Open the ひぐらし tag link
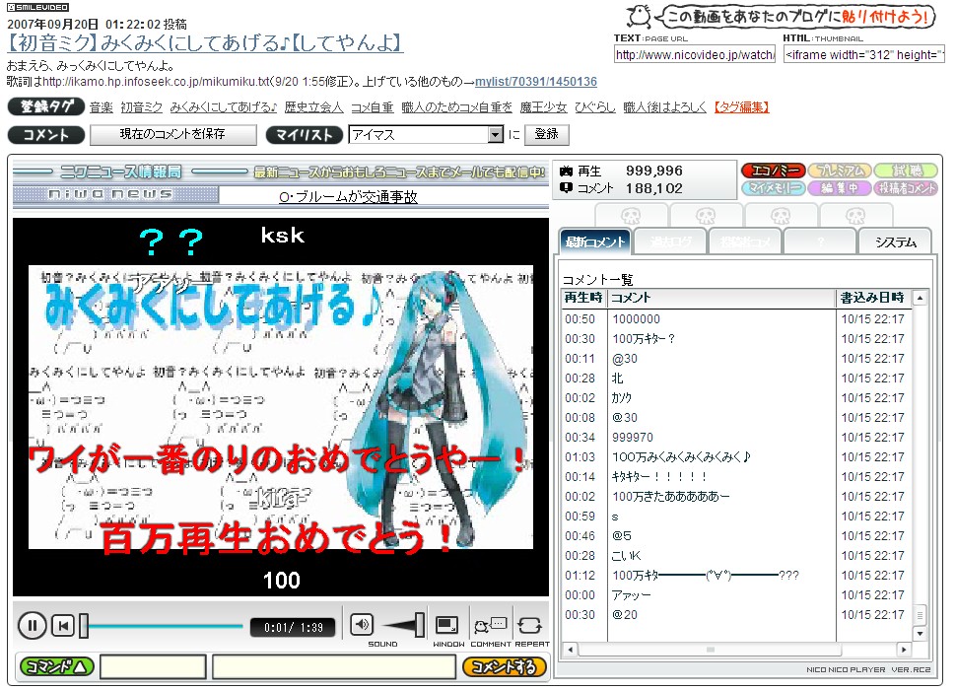Image resolution: width=956 pixels, height=690 pixels. coord(595,107)
